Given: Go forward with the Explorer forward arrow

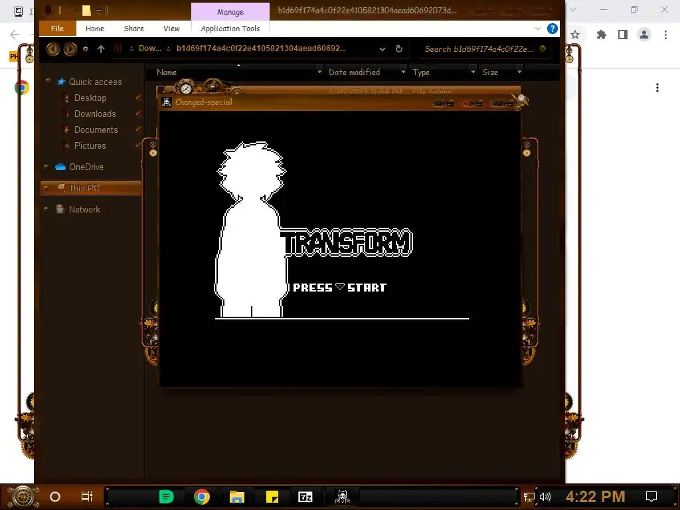Looking at the screenshot, I should (x=70, y=49).
